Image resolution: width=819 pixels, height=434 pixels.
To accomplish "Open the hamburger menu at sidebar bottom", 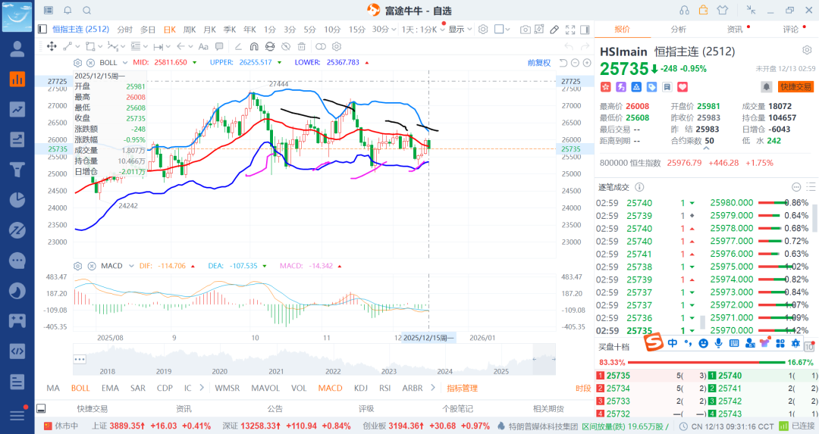I will click(x=17, y=415).
